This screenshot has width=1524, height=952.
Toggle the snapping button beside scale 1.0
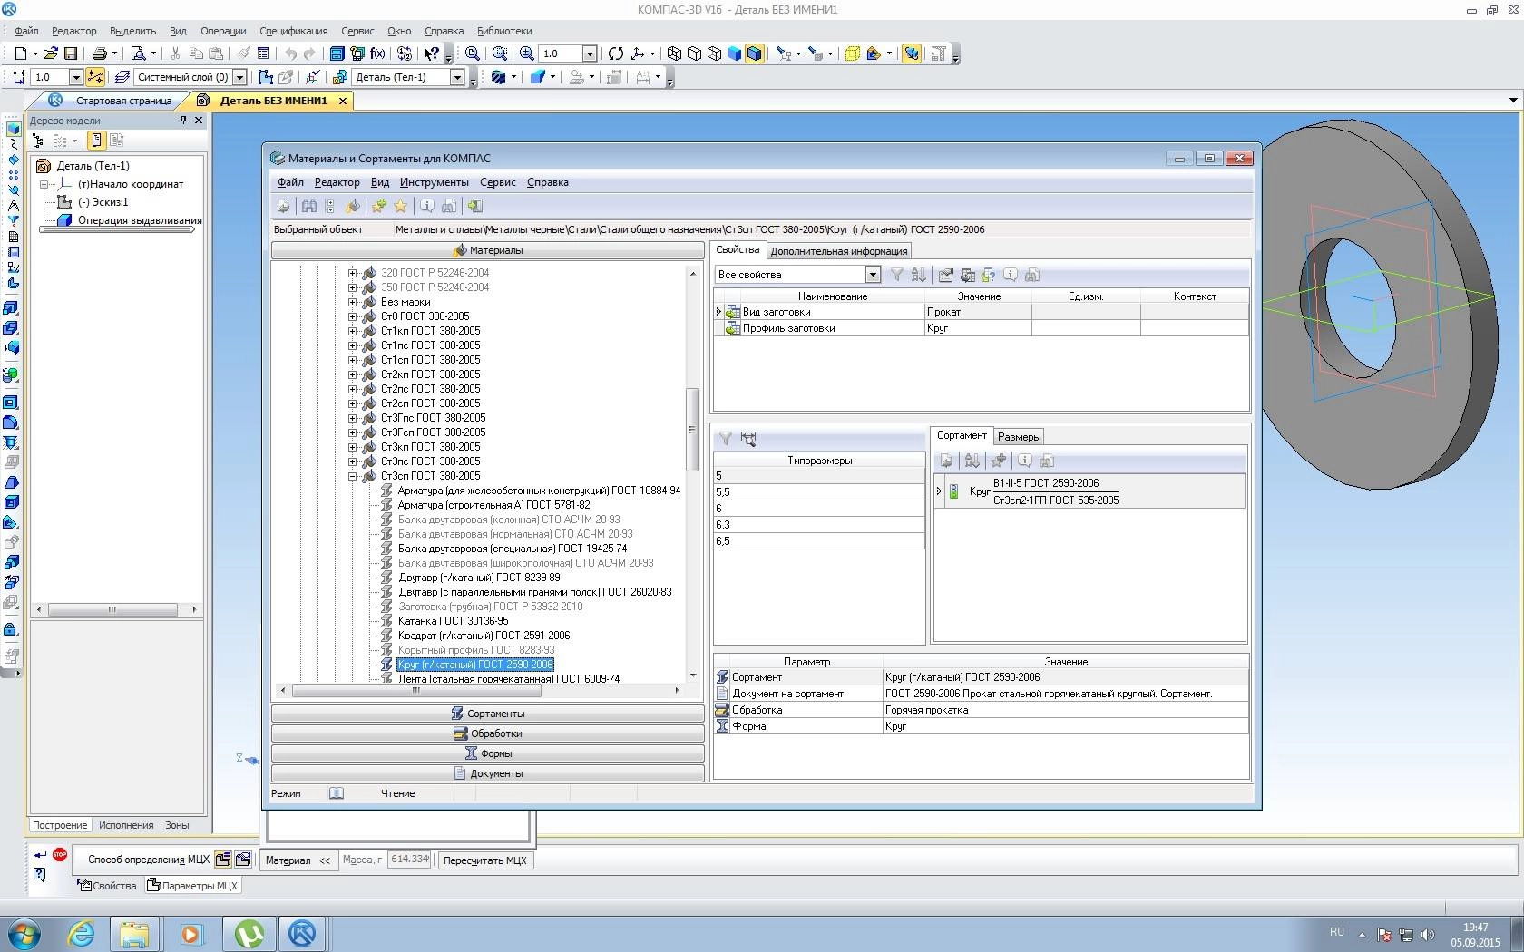pyautogui.click(x=95, y=77)
